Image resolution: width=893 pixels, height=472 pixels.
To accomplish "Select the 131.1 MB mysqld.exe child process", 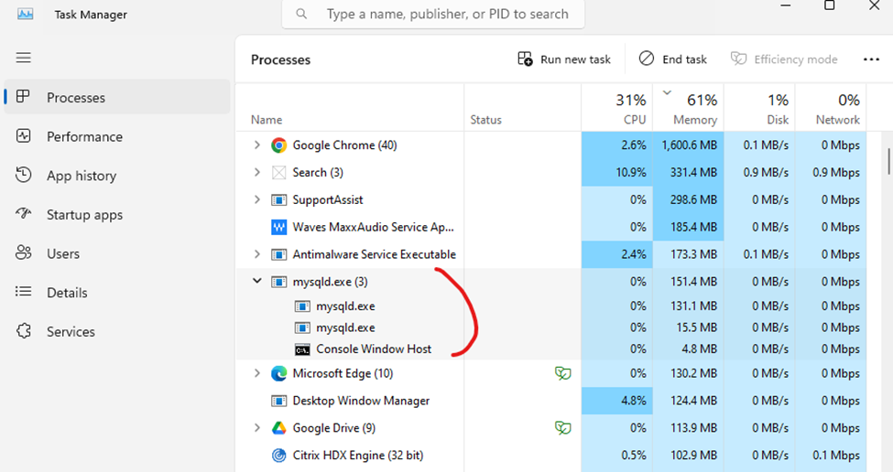I will (x=550, y=306).
